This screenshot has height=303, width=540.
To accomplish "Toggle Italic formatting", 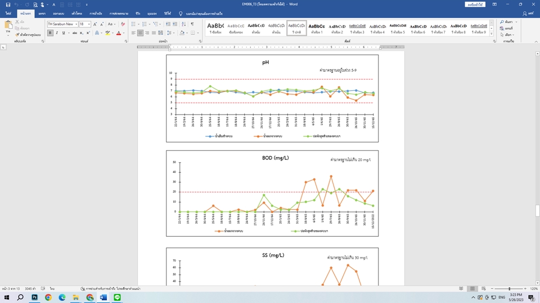I will tap(57, 33).
